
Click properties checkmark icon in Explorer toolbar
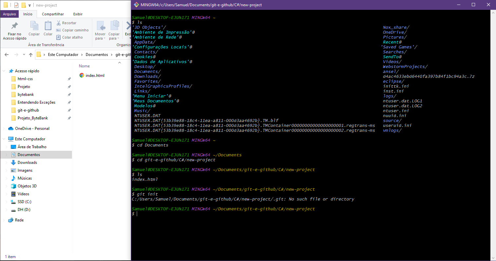[16, 5]
